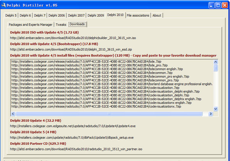Open the Delphi 2009 tab
The image size is (230, 161).
(96, 15)
